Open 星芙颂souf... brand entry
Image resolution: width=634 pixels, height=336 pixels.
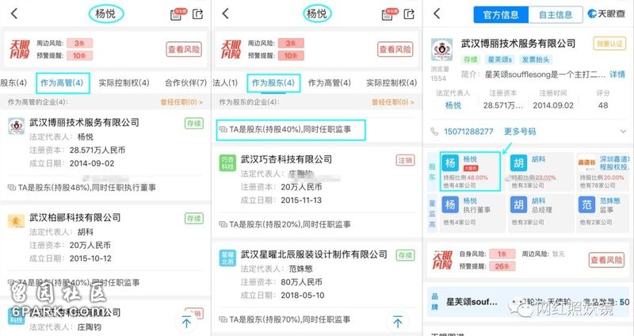click(472, 302)
